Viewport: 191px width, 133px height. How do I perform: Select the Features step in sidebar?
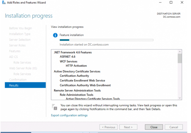pos(15,51)
